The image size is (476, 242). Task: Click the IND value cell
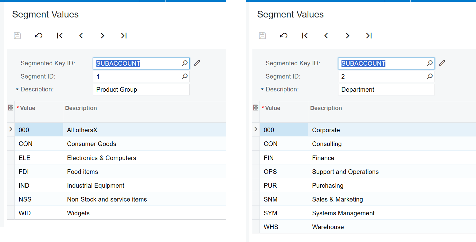click(39, 185)
